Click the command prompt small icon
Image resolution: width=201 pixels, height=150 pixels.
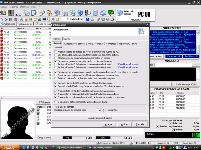(x=44, y=19)
